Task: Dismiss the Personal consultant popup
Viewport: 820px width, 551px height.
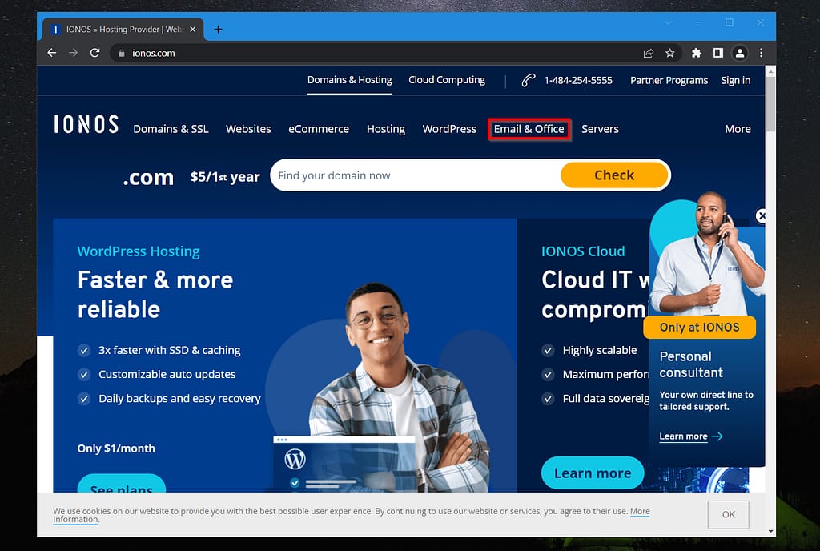Action: tap(762, 215)
